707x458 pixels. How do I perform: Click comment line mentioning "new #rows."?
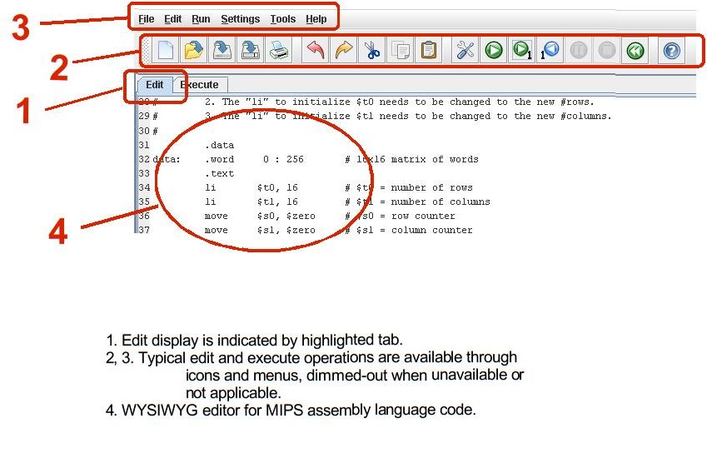[399, 102]
